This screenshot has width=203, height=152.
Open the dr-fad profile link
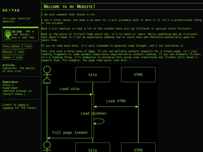17,32
